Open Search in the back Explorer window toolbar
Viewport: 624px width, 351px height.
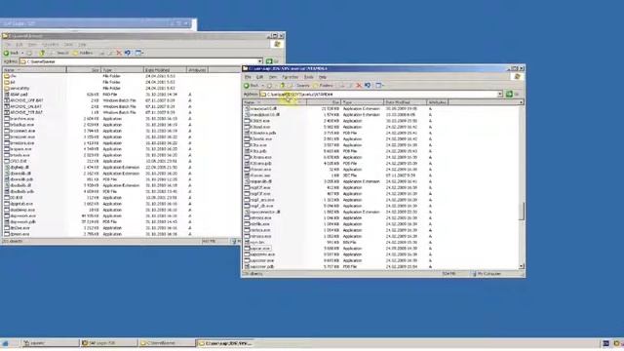point(58,53)
